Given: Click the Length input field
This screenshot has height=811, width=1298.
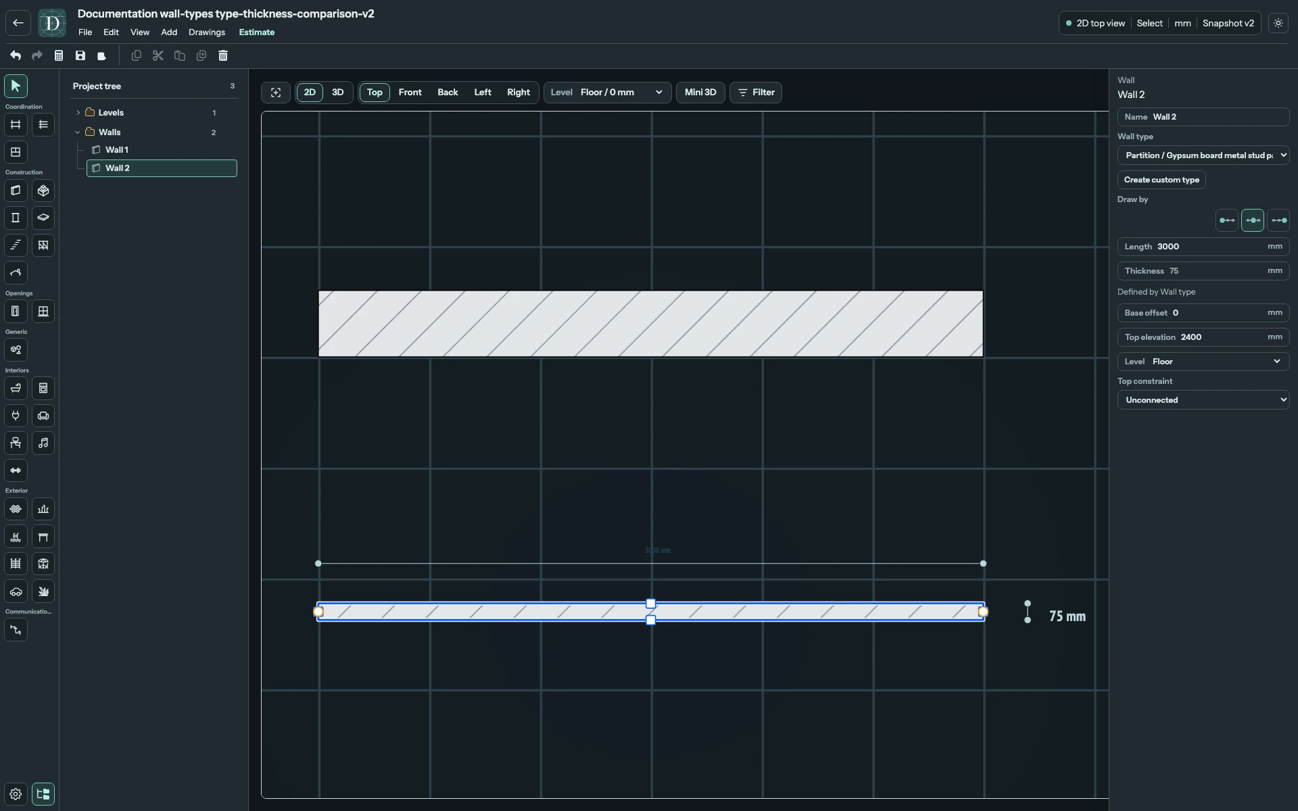Looking at the screenshot, I should point(1203,247).
